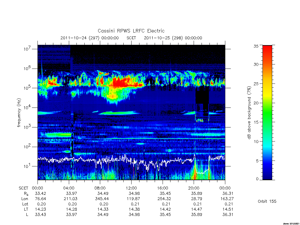
Task: Click the 'Lon' row label
Action: (x=25, y=199)
